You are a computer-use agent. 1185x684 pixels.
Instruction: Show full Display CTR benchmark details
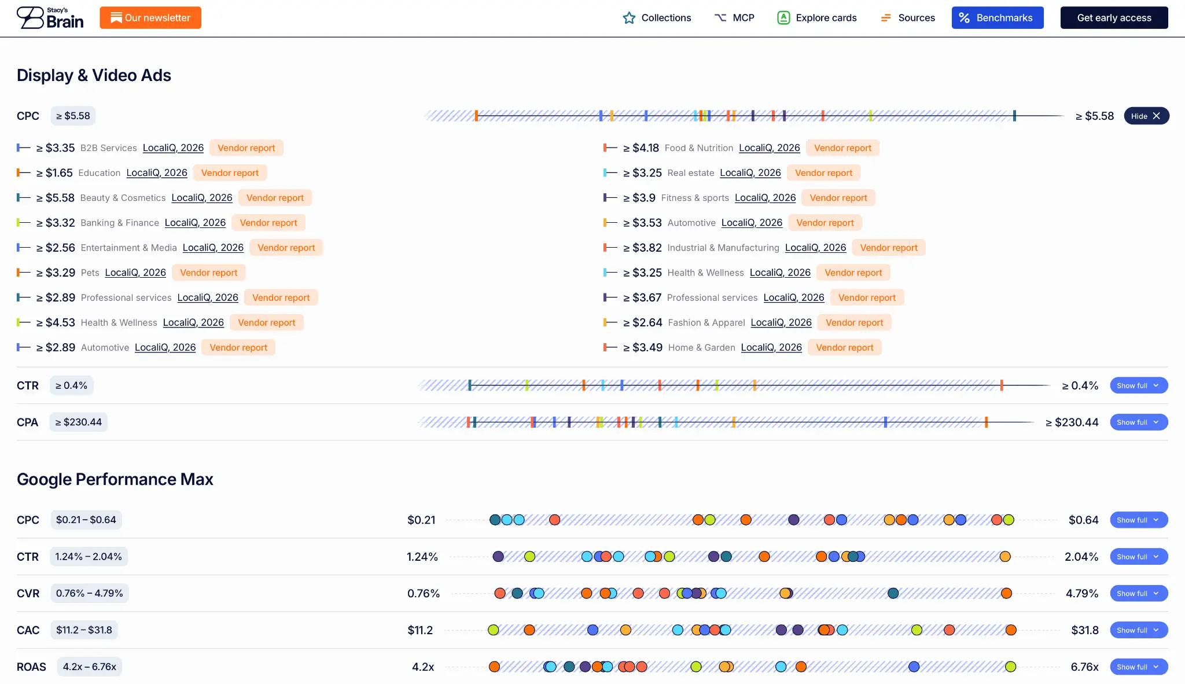(x=1139, y=385)
